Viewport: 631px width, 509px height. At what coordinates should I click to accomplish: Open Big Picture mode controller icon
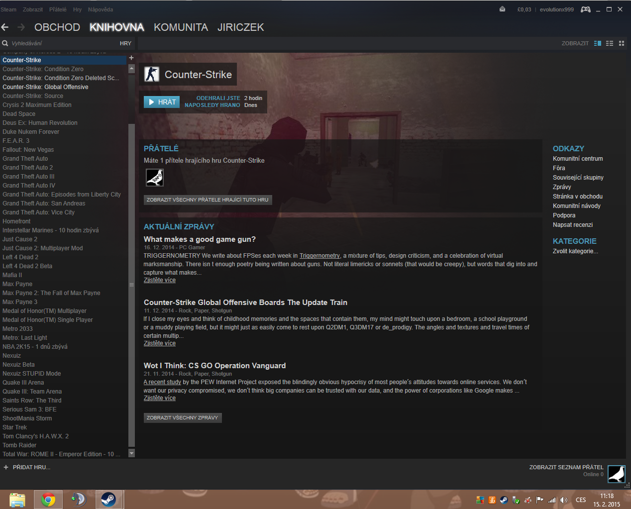tap(586, 9)
